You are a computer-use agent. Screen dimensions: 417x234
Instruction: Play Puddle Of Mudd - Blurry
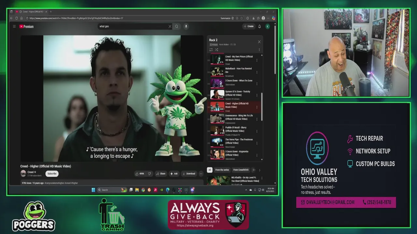click(217, 131)
